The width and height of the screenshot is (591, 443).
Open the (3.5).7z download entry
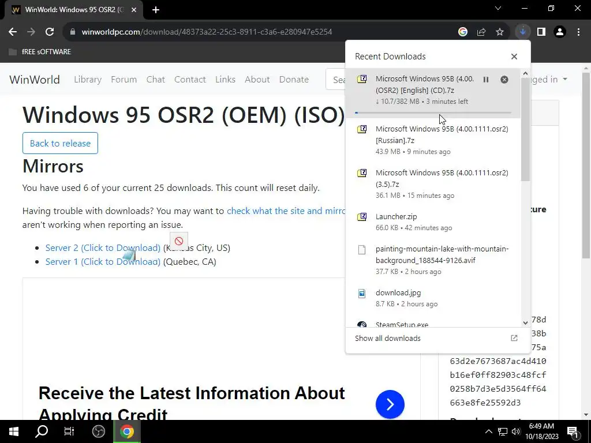point(433,184)
